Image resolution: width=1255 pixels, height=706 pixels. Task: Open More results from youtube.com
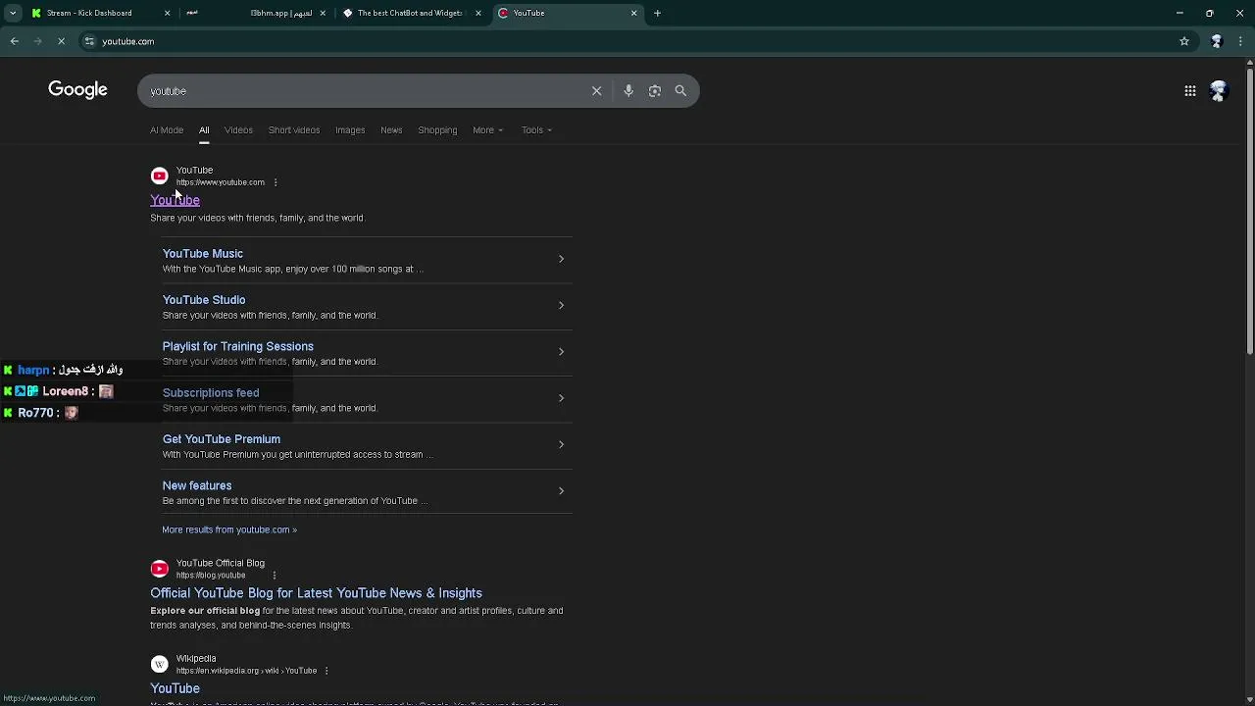[x=229, y=529]
